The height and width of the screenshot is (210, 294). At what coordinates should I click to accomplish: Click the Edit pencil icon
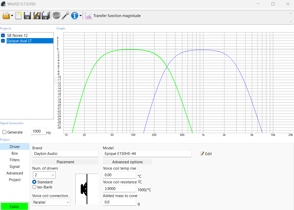pos(202,154)
